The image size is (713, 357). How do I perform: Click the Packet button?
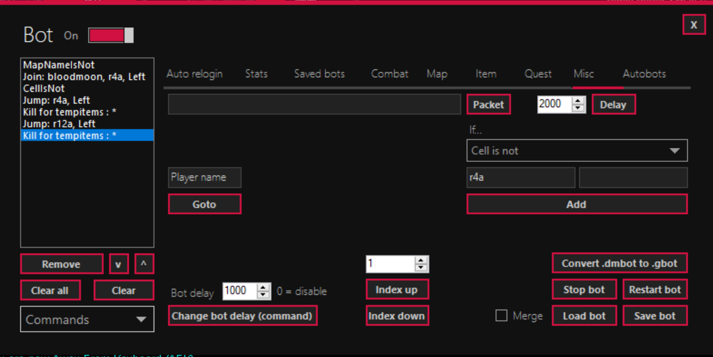coord(488,105)
